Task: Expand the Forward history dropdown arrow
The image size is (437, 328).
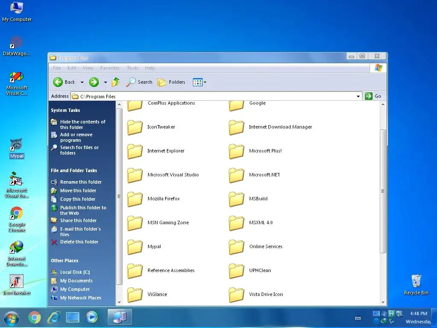Action: [x=105, y=82]
